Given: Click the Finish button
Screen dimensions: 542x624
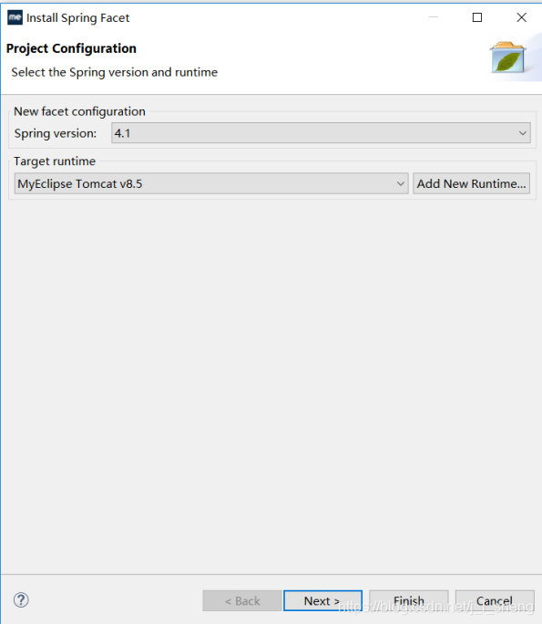Looking at the screenshot, I should pos(409,600).
